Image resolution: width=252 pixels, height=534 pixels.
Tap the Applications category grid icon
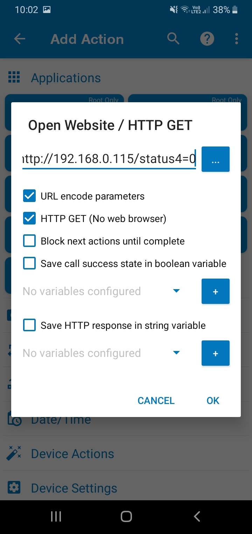[x=14, y=77]
